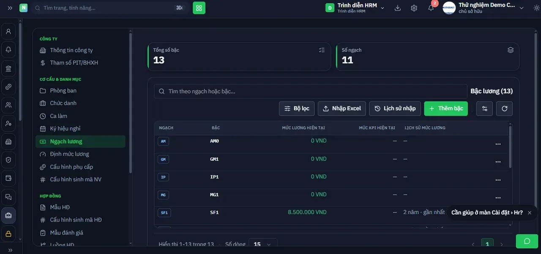Click the Thêm bậc button

pyautogui.click(x=446, y=108)
